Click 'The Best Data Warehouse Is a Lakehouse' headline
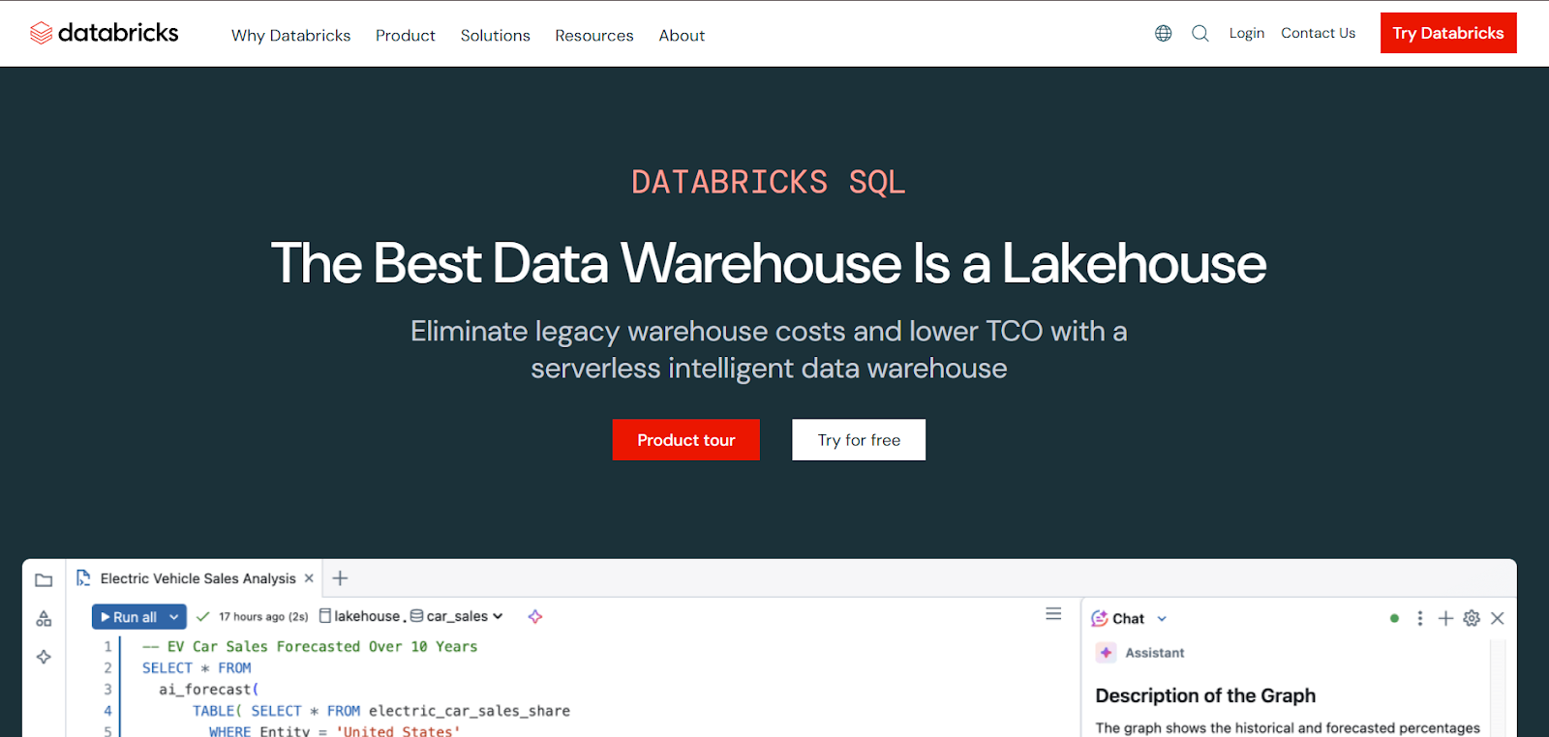Image resolution: width=1549 pixels, height=737 pixels. point(769,263)
